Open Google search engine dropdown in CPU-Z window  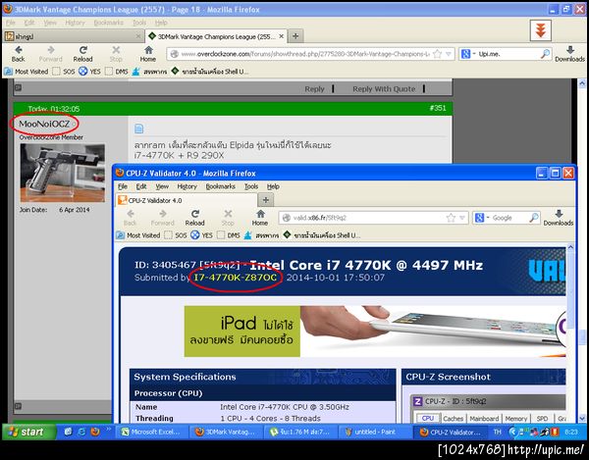pyautogui.click(x=488, y=218)
